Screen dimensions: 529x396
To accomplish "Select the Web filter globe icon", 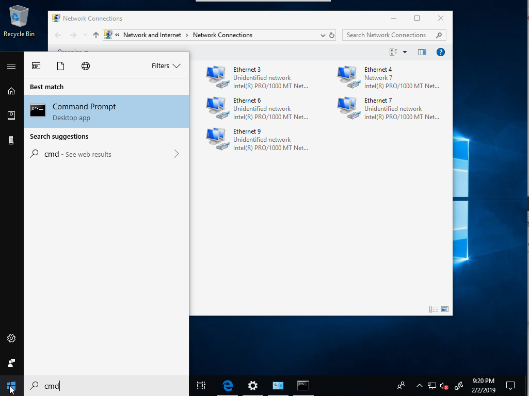I will pyautogui.click(x=86, y=66).
